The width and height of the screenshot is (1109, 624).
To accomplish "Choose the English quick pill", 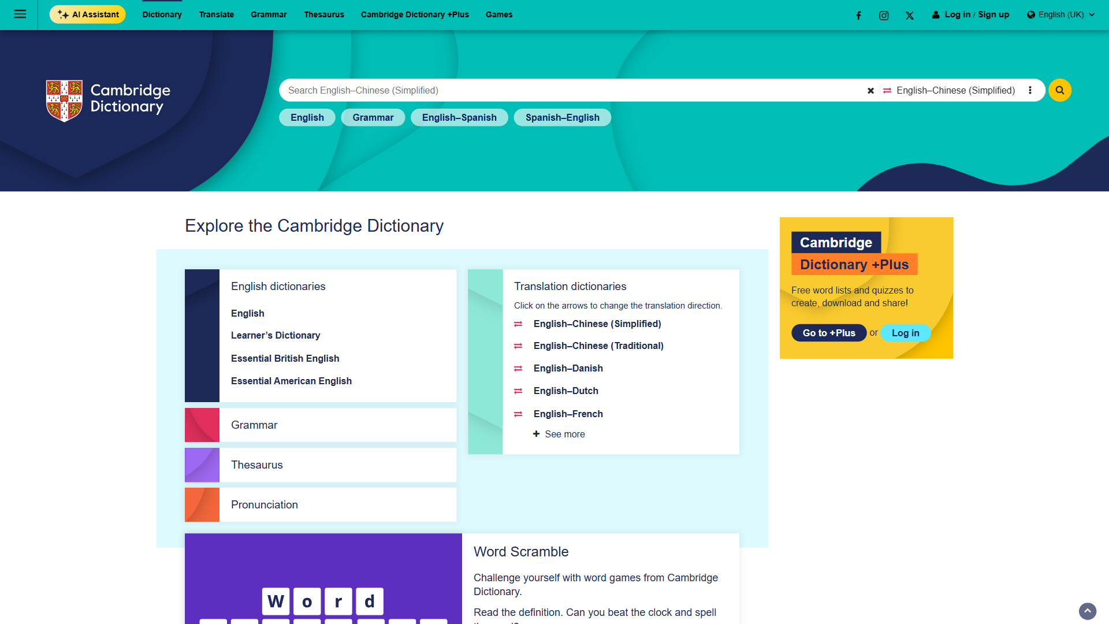I will coord(307,117).
